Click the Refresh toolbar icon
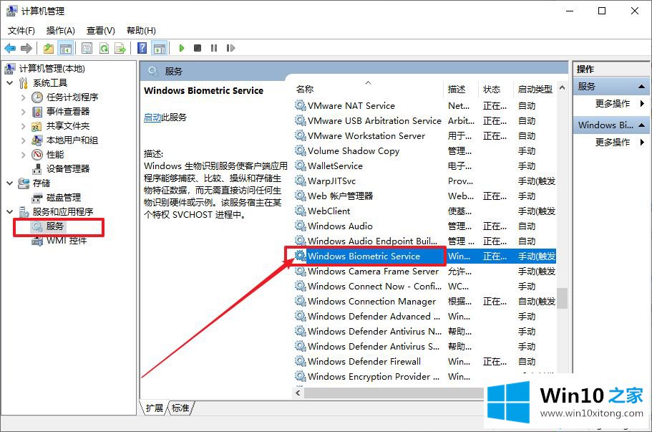The image size is (652, 432). [104, 48]
